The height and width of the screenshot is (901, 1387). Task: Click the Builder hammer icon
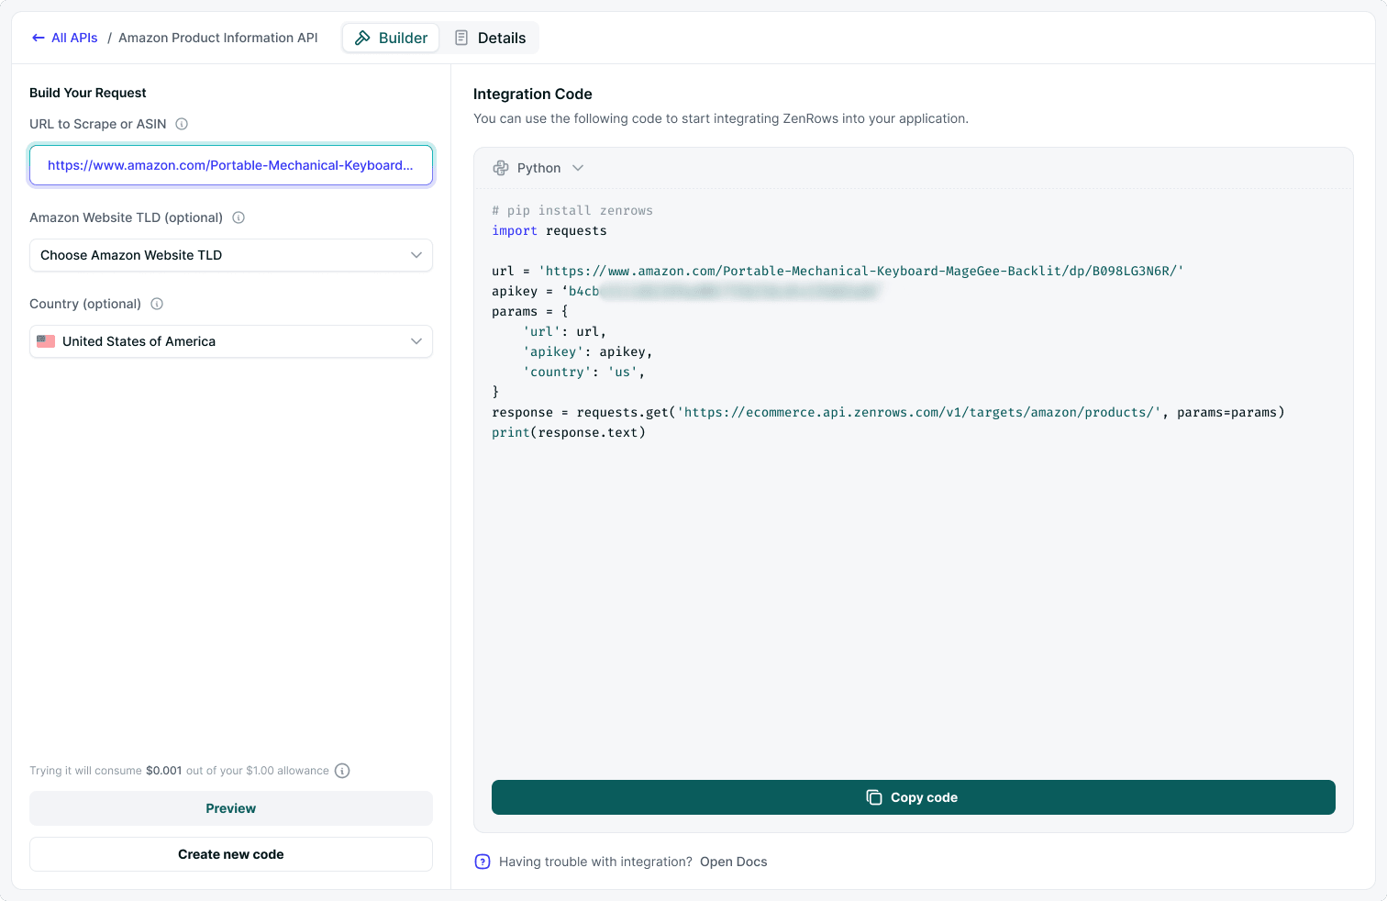click(363, 38)
